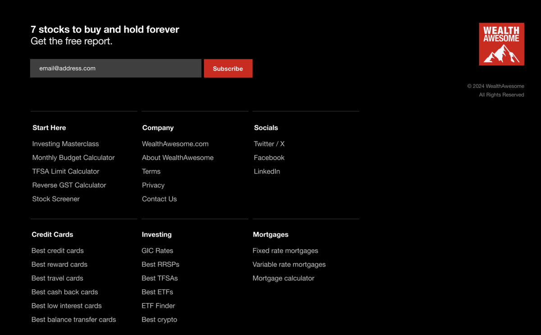
Task: Open Best travel cards link
Action: [57, 278]
